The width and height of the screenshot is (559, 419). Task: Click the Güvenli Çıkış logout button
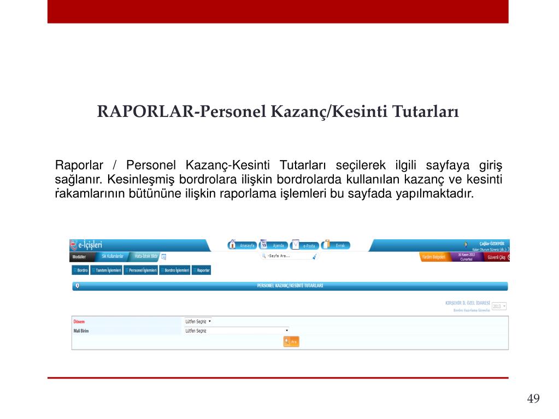click(497, 257)
